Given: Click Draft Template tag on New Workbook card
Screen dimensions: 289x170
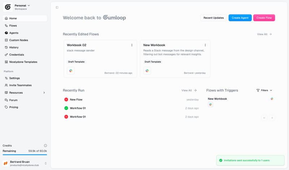Looking at the screenshot, I should click(x=153, y=61).
